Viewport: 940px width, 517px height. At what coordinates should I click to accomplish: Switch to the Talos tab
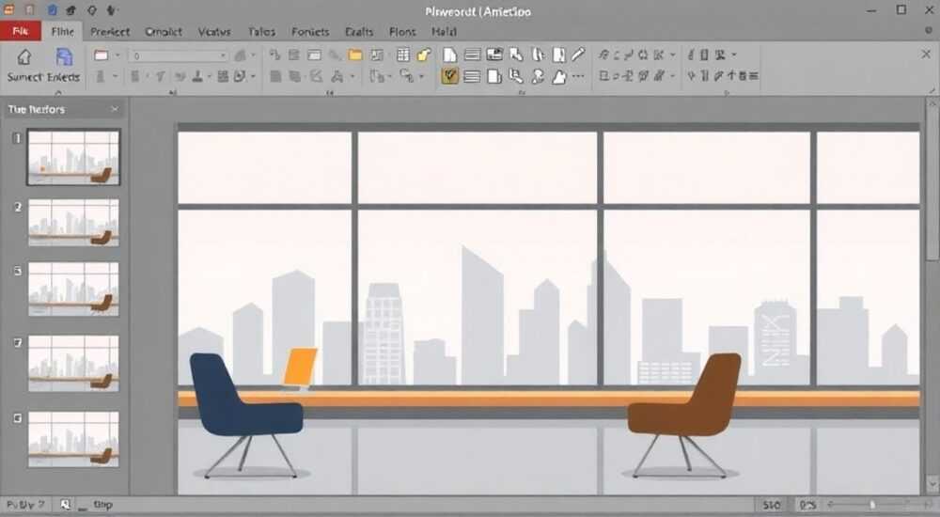coord(261,32)
